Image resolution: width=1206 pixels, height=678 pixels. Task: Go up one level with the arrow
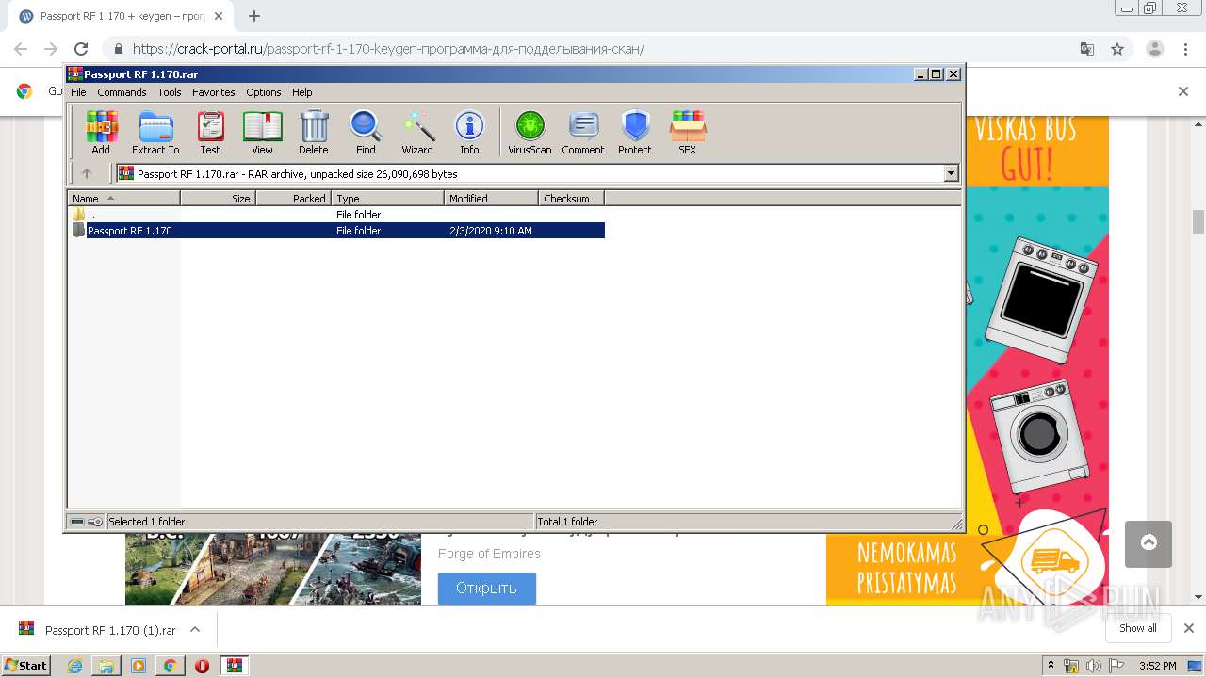click(x=87, y=173)
